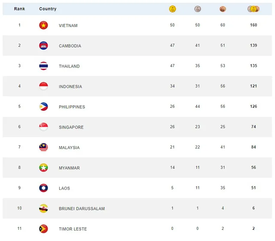Screen dimensions: 275x241
Task: Click the Indonesia flag icon
Action: (x=43, y=86)
